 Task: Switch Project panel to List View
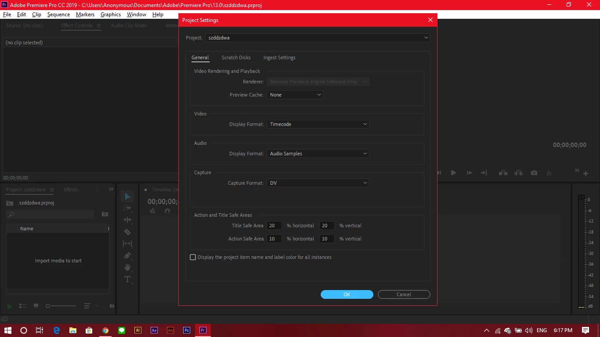pyautogui.click(x=23, y=306)
